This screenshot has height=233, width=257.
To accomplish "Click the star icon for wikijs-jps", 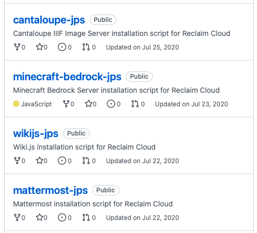I will [x=39, y=161].
